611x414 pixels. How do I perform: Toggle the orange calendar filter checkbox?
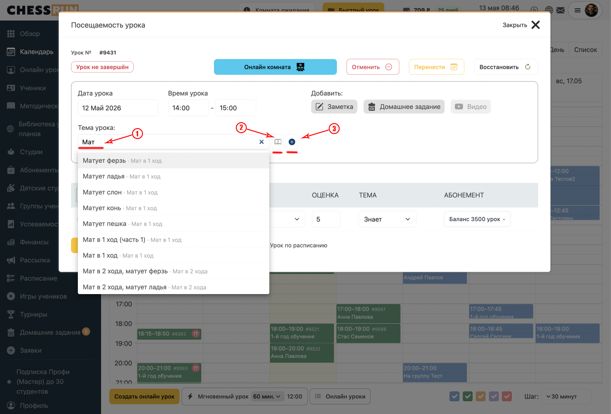[481, 396]
